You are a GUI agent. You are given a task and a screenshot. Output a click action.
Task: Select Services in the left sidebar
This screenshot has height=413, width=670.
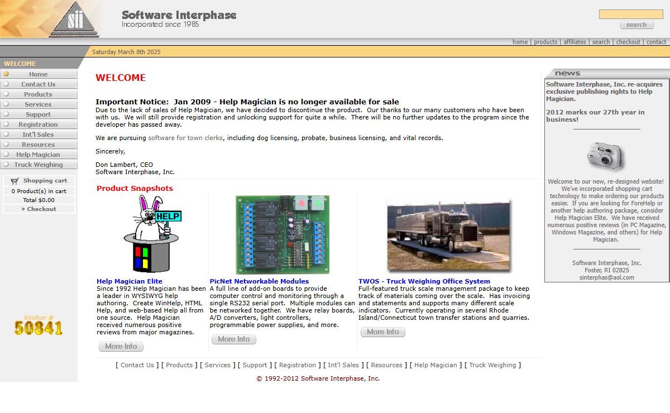pyautogui.click(x=39, y=104)
